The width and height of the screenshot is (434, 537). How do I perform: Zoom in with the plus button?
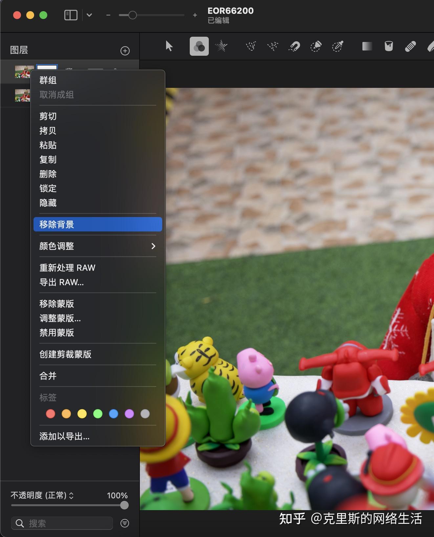pos(195,15)
